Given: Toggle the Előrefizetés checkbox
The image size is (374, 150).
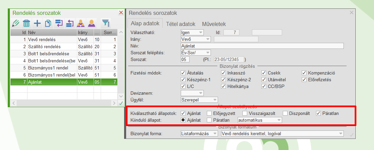Looking at the screenshot, I should tap(304, 80).
